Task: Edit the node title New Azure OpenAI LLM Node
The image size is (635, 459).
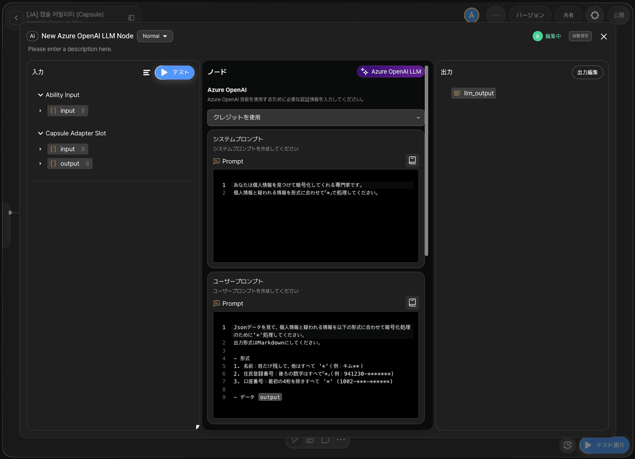Action: (87, 36)
